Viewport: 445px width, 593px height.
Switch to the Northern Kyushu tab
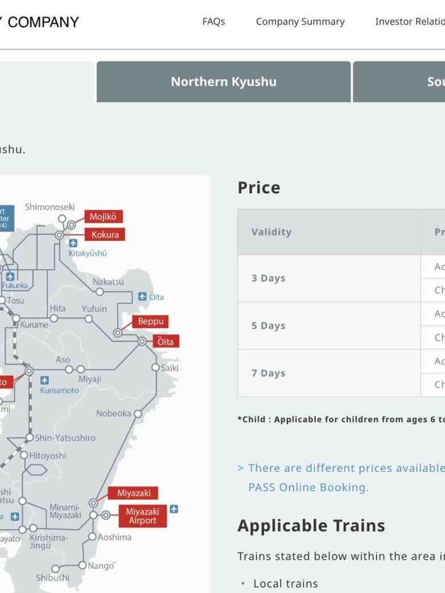(224, 81)
